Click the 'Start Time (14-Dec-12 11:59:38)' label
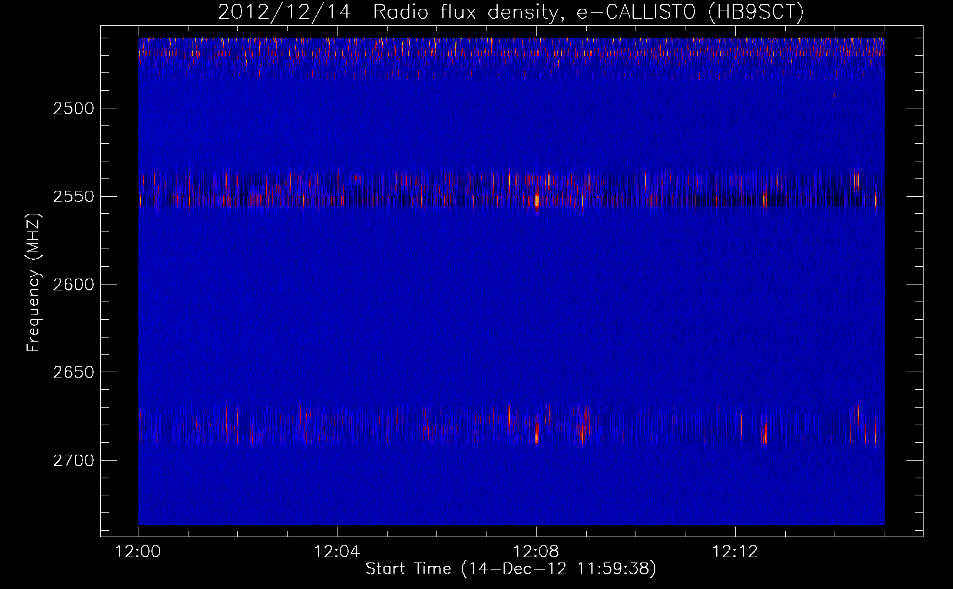 (x=511, y=569)
